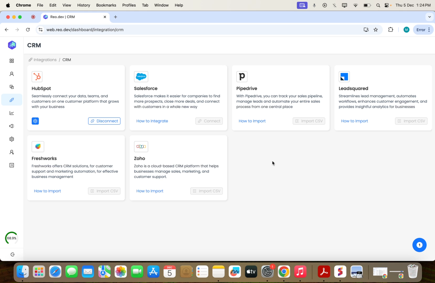
Task: Go to Integrations breadcrumb
Action: coord(45,60)
